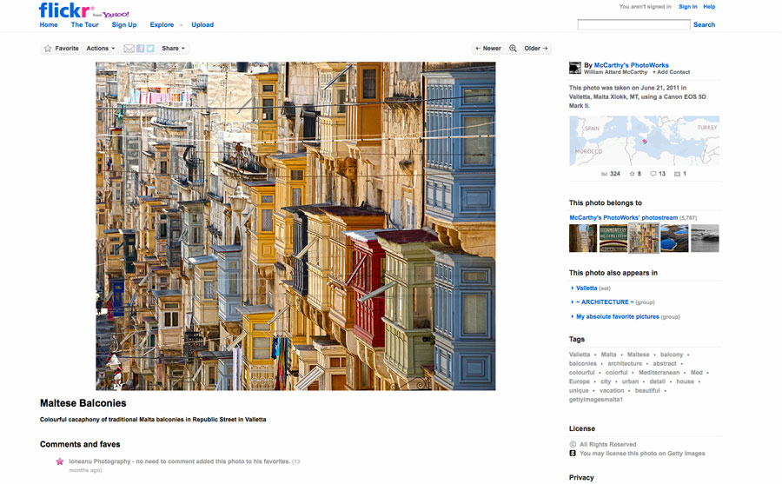Click the beautiful tag
Image resolution: width=782 pixels, height=484 pixels.
click(x=647, y=390)
